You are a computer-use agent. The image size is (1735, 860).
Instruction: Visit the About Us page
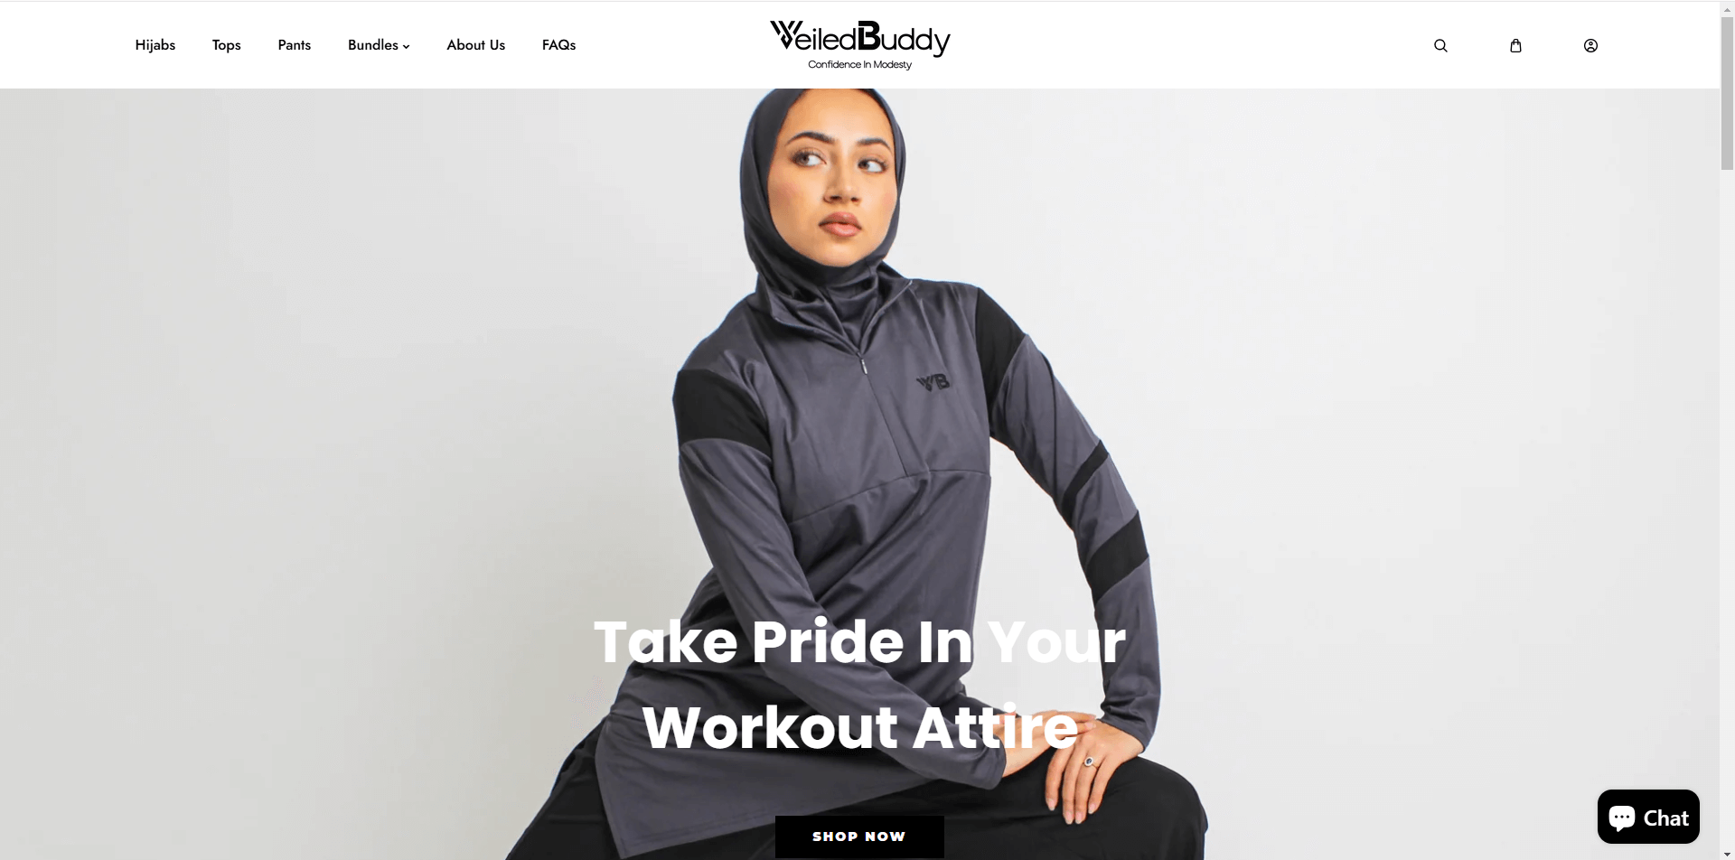[475, 45]
